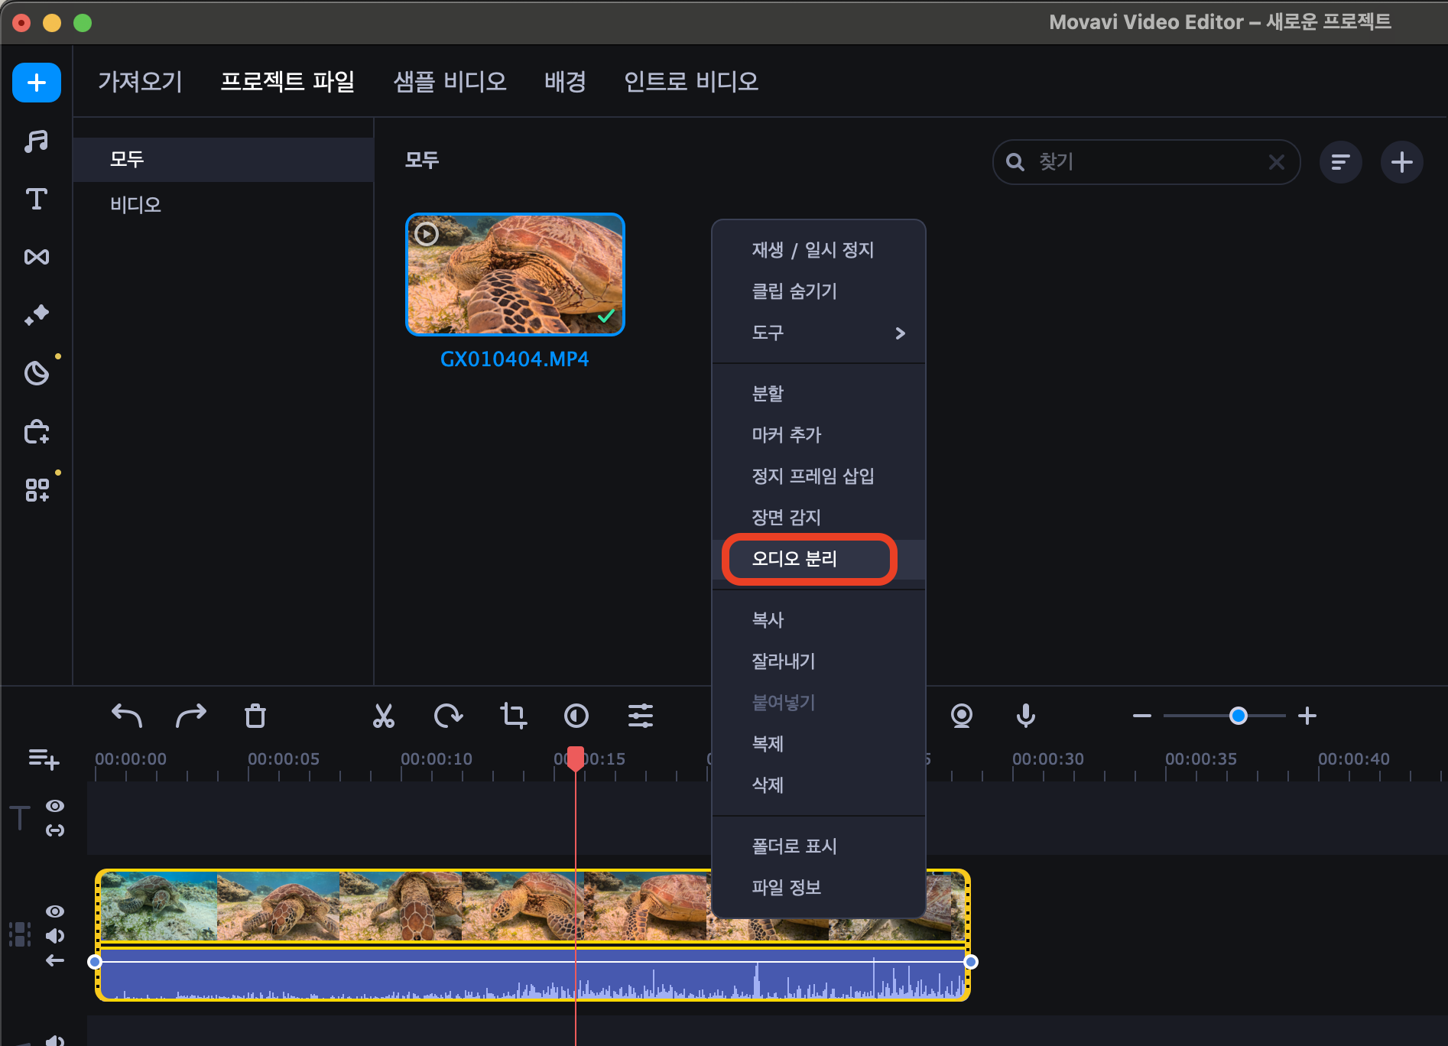
Task: Click the webcam record icon
Action: tap(962, 716)
